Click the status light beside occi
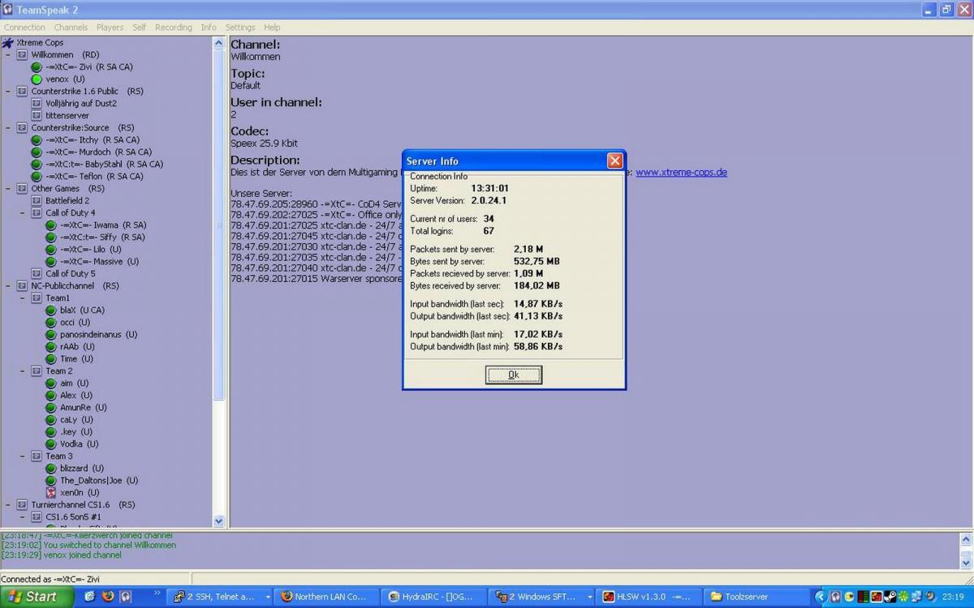This screenshot has height=608, width=974. (51, 322)
